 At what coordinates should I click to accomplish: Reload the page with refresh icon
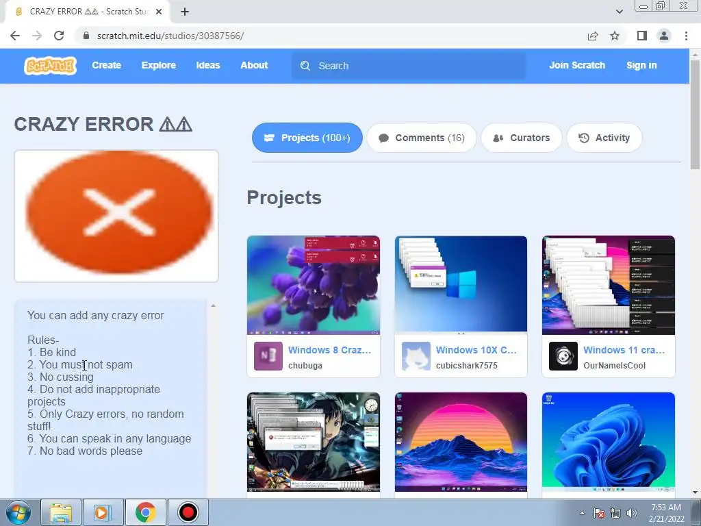pyautogui.click(x=59, y=36)
